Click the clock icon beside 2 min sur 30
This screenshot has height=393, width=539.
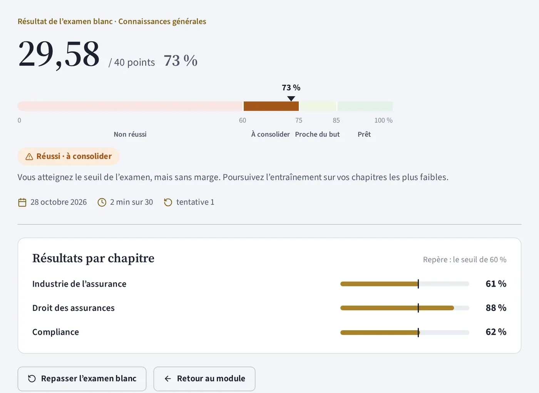(x=102, y=202)
